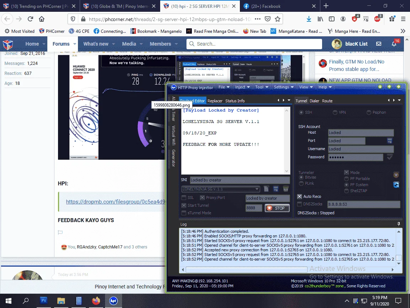Open the File menu dropdown in Injector
Screen dimensions: 410x308
coord(224,87)
